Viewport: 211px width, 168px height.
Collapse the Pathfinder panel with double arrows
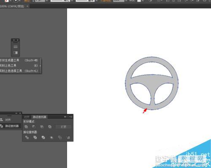65,117
